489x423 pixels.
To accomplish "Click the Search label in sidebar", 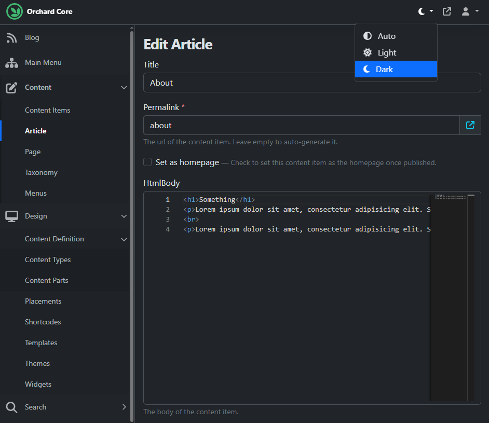I will point(35,407).
